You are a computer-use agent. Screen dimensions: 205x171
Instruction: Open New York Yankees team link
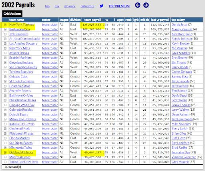(22, 24)
